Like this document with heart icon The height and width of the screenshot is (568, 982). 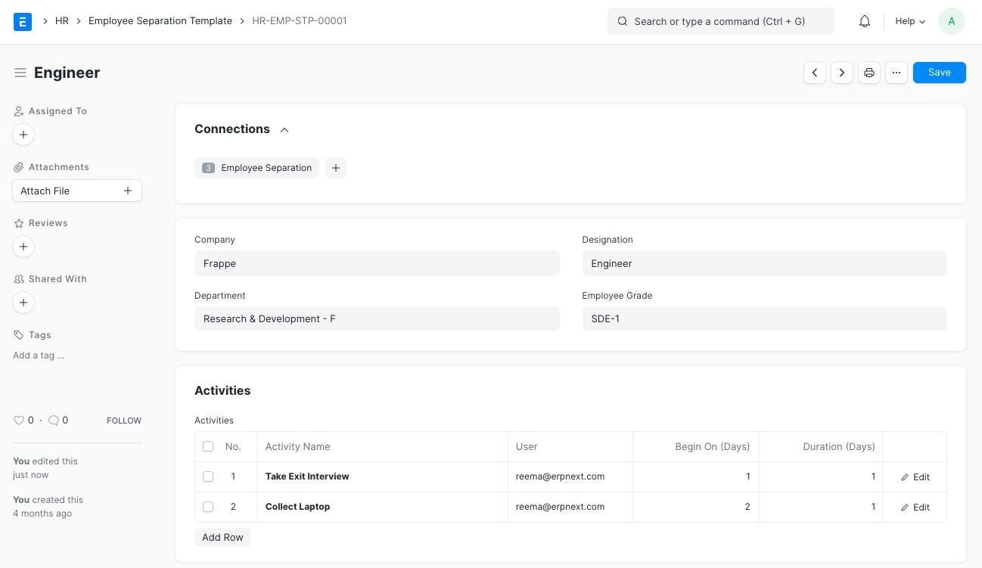(x=19, y=421)
